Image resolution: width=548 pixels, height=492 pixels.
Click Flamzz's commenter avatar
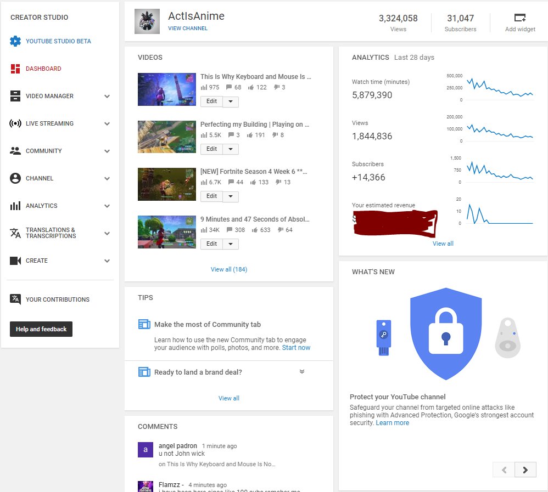tap(146, 487)
